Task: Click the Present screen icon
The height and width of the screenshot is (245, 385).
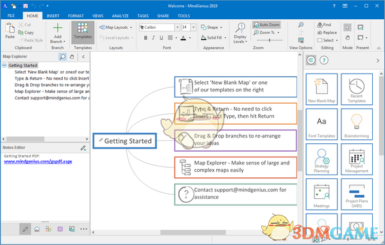Action: click(x=360, y=27)
